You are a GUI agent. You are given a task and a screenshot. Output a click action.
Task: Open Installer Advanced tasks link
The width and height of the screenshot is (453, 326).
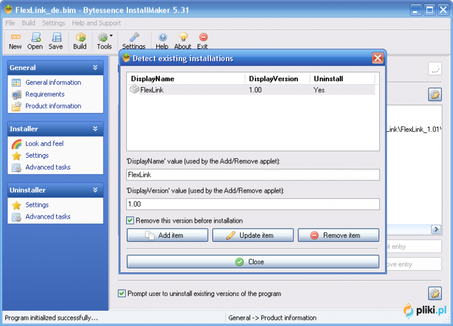(x=48, y=167)
